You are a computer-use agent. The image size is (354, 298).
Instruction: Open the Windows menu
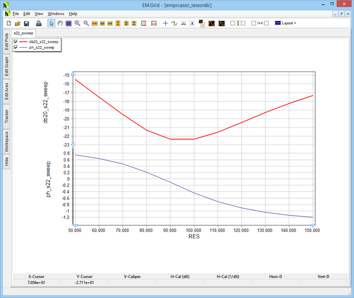tap(56, 13)
